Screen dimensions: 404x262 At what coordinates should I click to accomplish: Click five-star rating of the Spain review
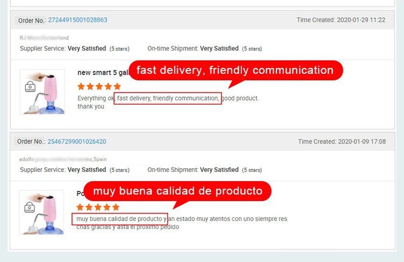point(97,207)
